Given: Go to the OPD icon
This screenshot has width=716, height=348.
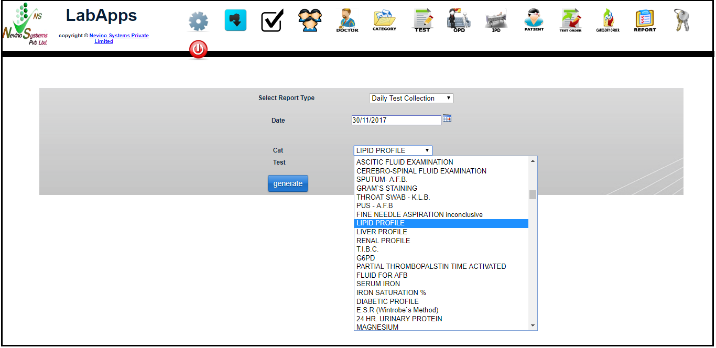Looking at the screenshot, I should coord(459,21).
